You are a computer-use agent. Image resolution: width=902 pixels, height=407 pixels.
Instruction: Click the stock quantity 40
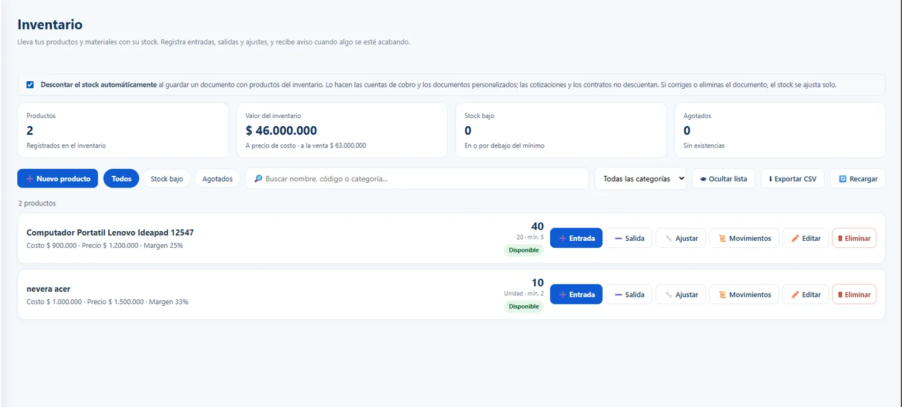click(x=537, y=226)
